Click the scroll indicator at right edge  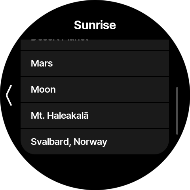click(x=177, y=111)
